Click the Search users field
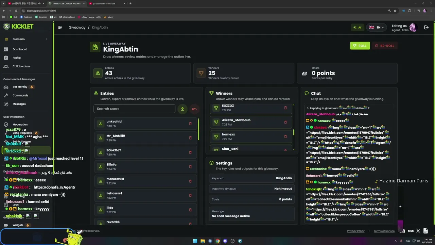The width and height of the screenshot is (435, 245). [134, 109]
